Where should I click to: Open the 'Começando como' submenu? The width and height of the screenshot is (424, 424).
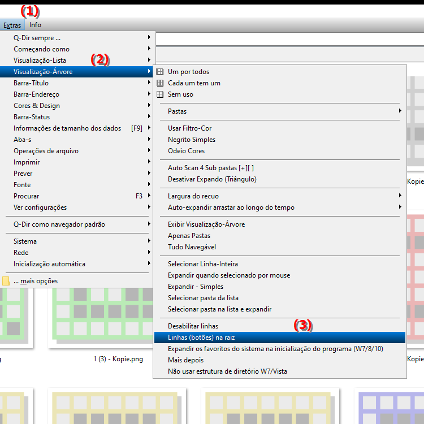coord(76,49)
